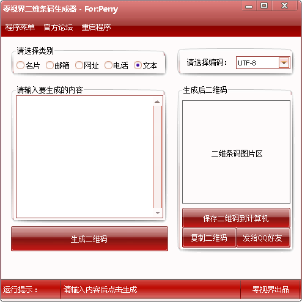Click the 发给QQ好友 button

click(x=263, y=238)
